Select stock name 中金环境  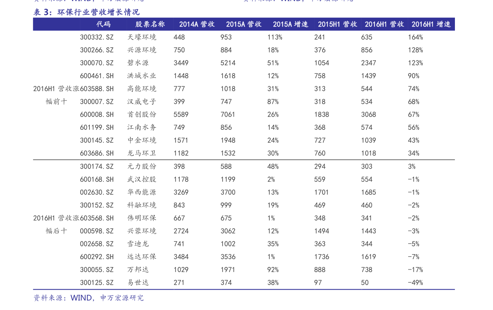[x=142, y=141]
